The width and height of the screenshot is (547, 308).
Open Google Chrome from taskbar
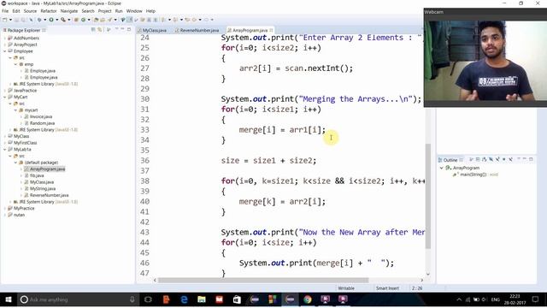click(x=308, y=299)
